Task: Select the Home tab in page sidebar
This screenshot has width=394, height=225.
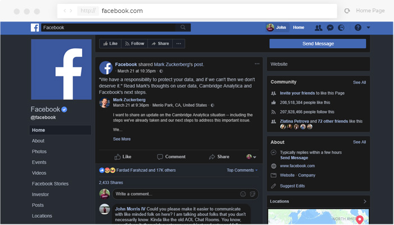Action: click(60, 130)
